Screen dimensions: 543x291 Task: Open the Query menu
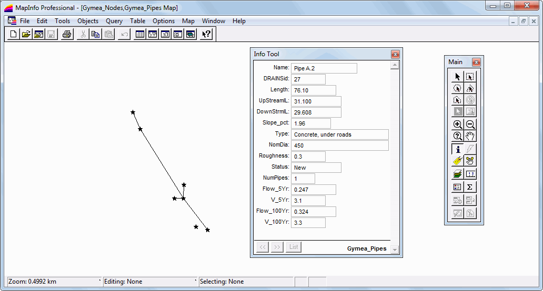click(114, 21)
